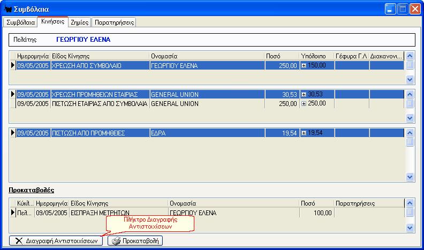Click the Ποσό column header in Προκαταβολές grid
Image resolution: width=424 pixels, height=250 pixels.
coord(317,203)
